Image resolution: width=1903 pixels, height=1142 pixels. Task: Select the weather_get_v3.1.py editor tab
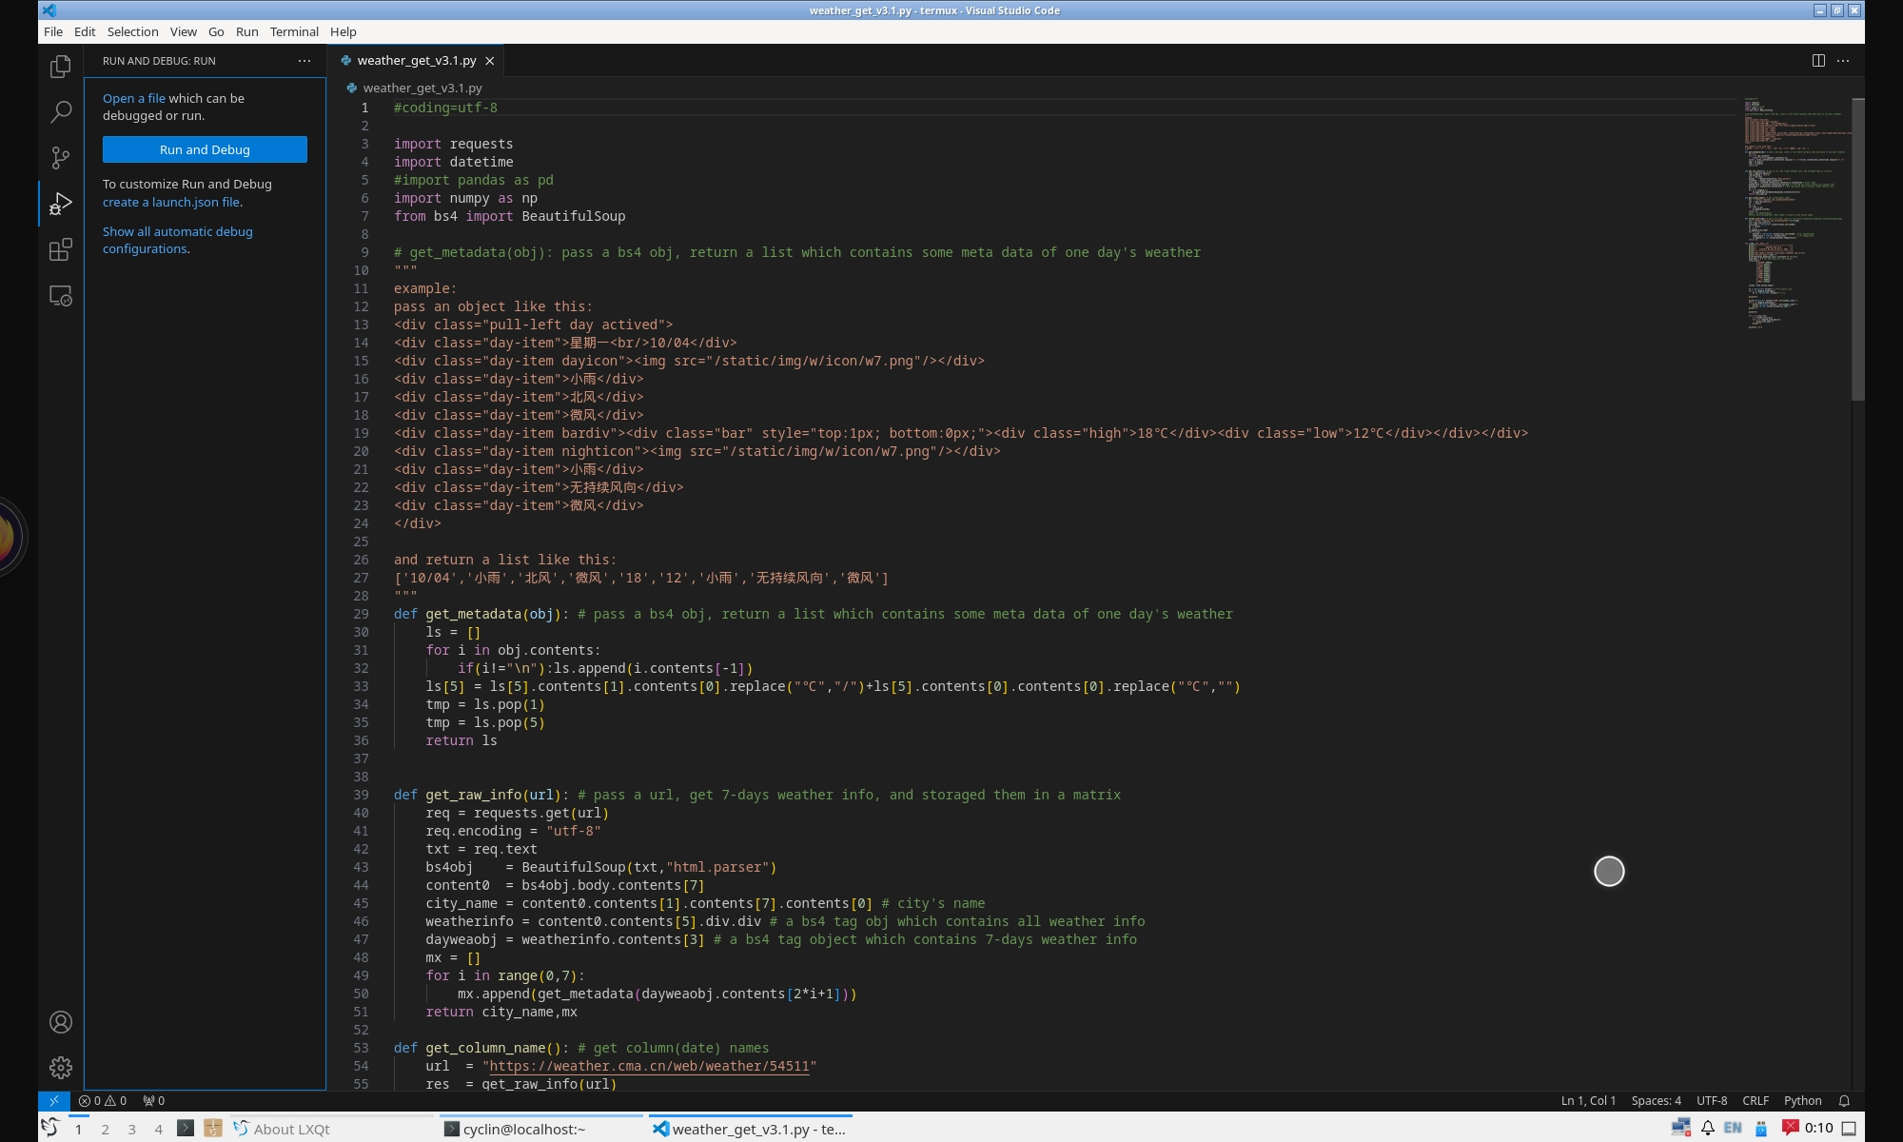coord(417,61)
